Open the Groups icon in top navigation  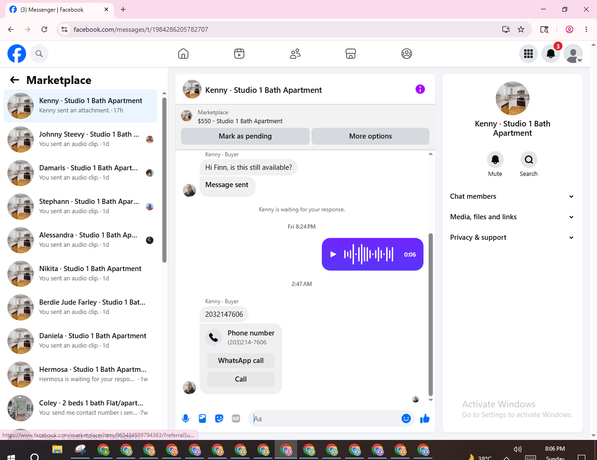pyautogui.click(x=407, y=54)
